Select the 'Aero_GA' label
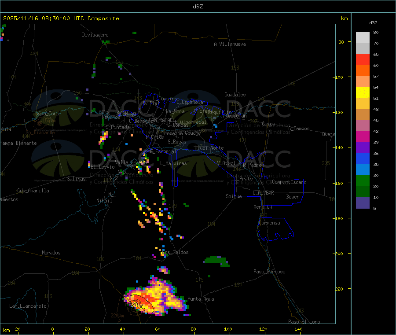 pos(263,207)
